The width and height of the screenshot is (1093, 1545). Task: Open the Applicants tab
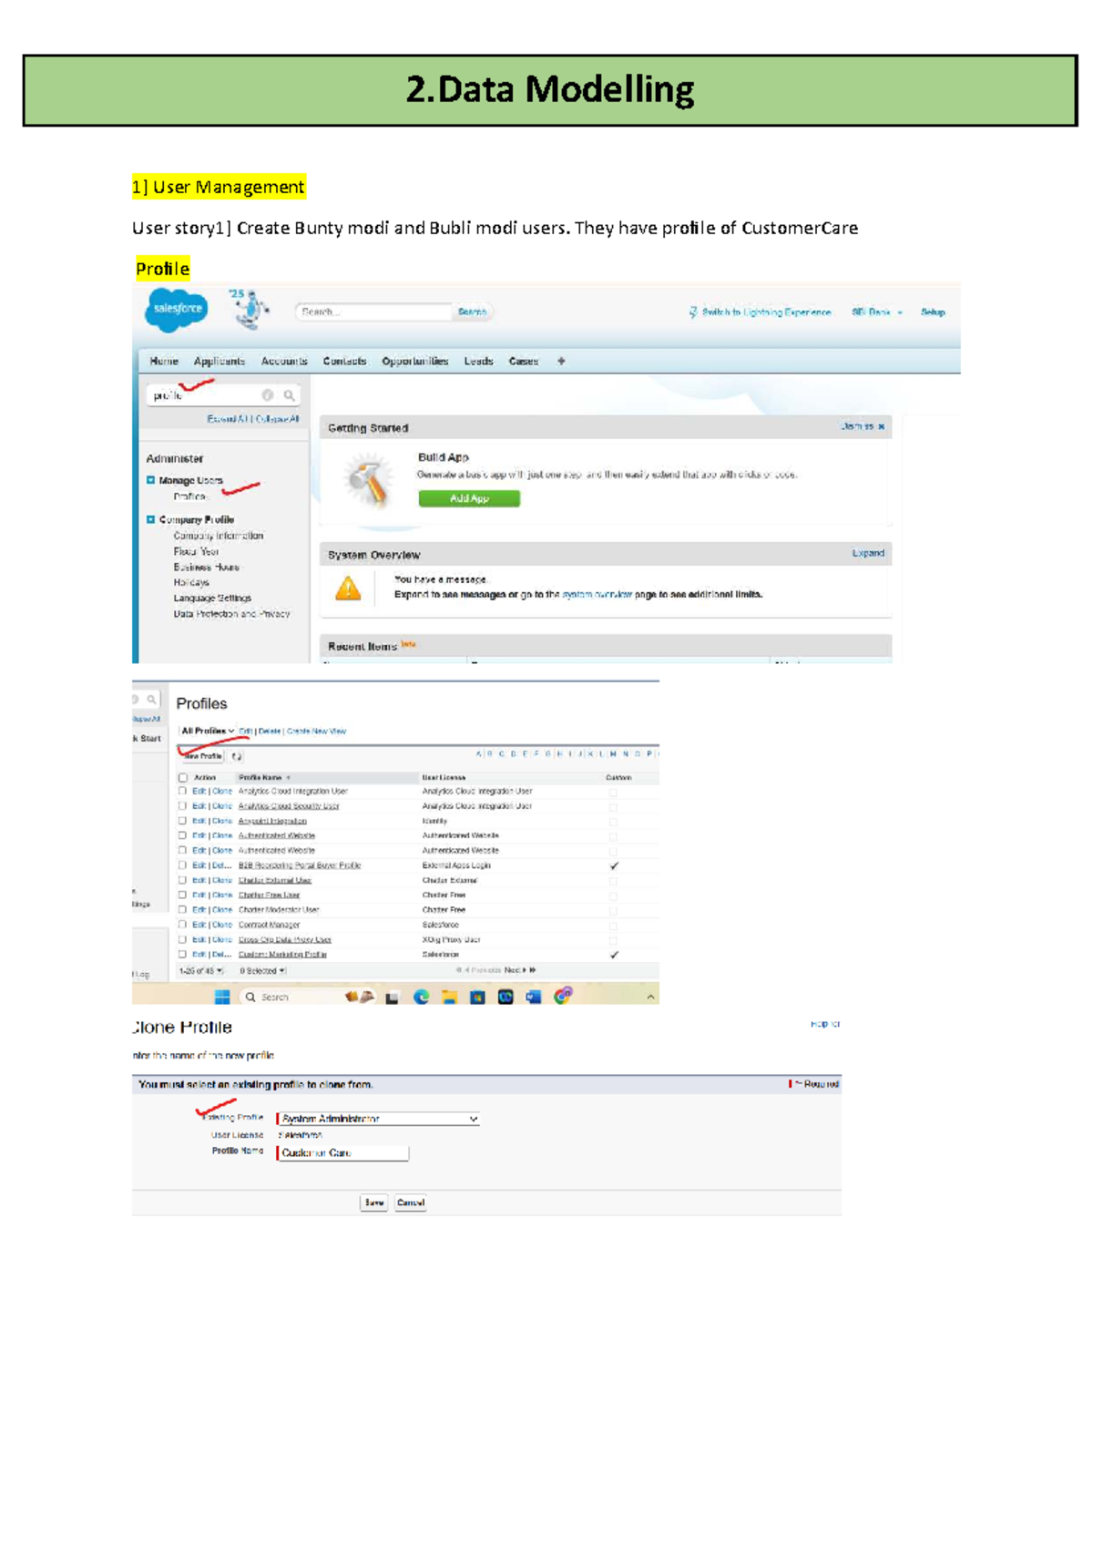tap(220, 362)
